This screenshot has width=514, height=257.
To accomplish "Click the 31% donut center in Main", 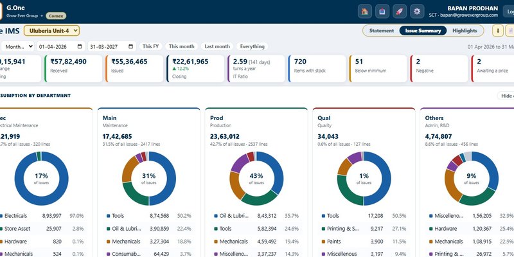I will [x=149, y=179].
